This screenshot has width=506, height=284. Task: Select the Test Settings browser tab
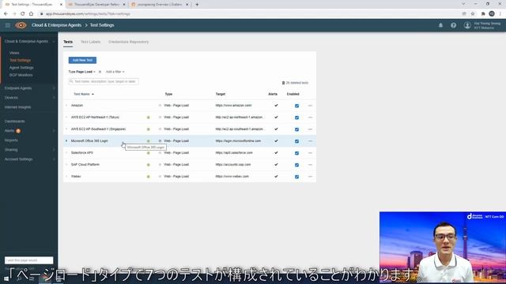[x=32, y=5]
